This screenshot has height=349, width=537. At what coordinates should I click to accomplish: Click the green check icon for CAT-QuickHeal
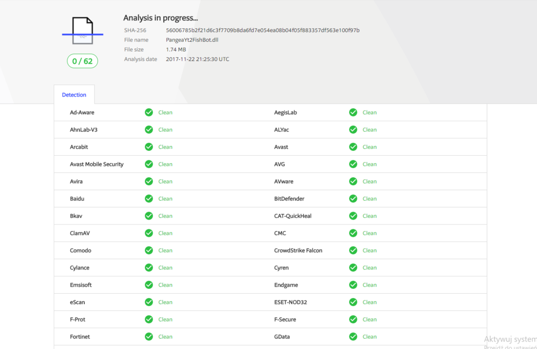point(353,216)
